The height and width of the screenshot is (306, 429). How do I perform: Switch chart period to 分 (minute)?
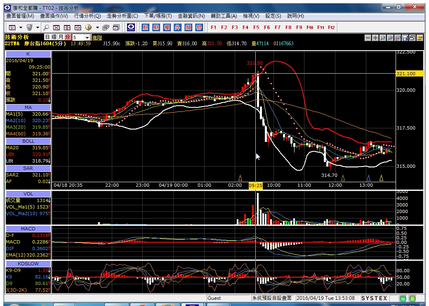[68, 37]
